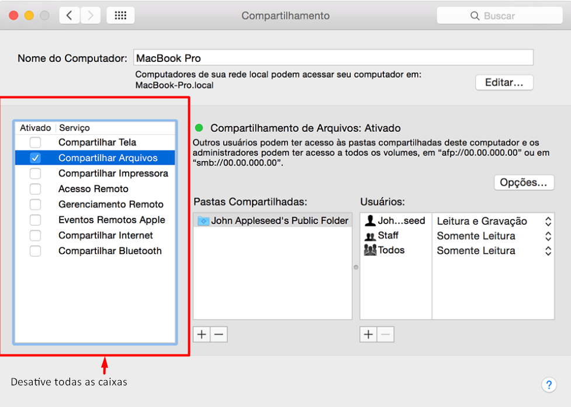Enable Compartilhar Impressora checkbox
The height and width of the screenshot is (407, 571).
tap(35, 173)
